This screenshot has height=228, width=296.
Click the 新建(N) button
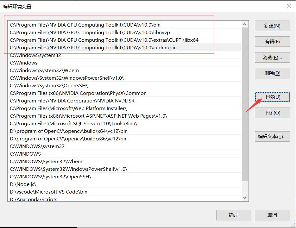272,26
